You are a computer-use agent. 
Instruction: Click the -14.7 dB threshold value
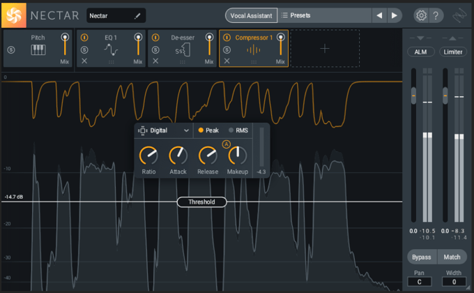click(x=14, y=197)
